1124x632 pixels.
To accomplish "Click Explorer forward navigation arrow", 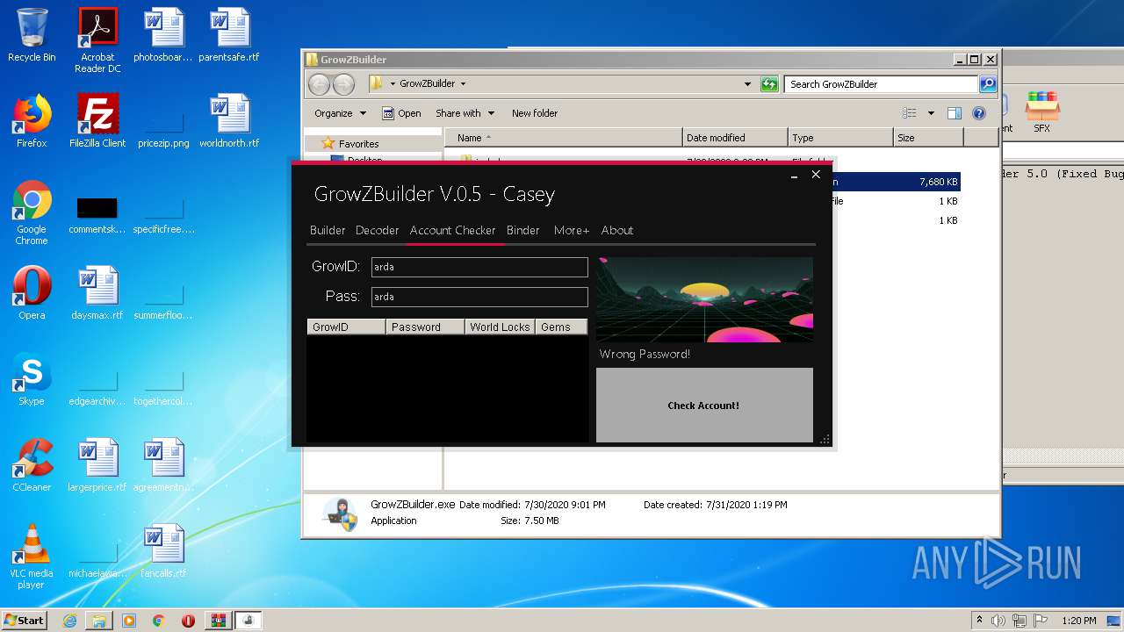I will pos(343,84).
